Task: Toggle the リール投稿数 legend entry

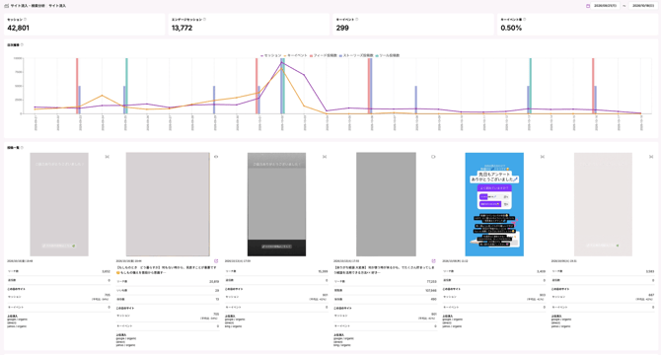Action: pos(388,55)
